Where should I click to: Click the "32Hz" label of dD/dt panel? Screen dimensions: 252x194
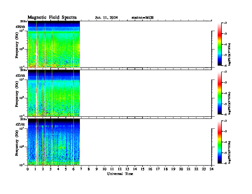(24, 70)
